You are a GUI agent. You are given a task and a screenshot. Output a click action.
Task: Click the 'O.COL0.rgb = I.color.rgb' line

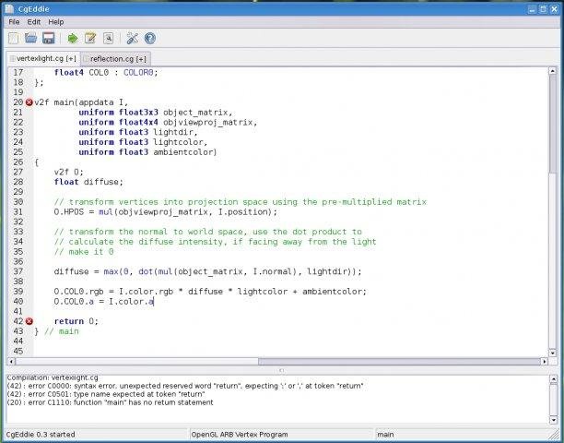pyautogui.click(x=210, y=292)
